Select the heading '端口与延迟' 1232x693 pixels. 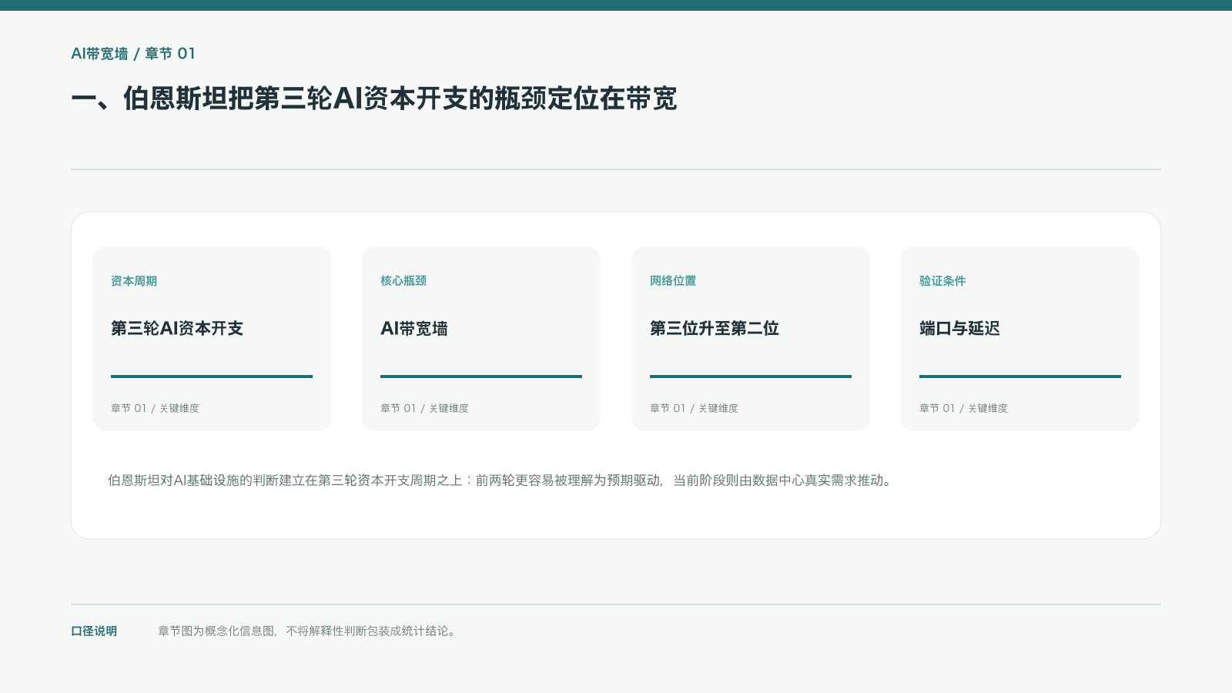point(959,329)
